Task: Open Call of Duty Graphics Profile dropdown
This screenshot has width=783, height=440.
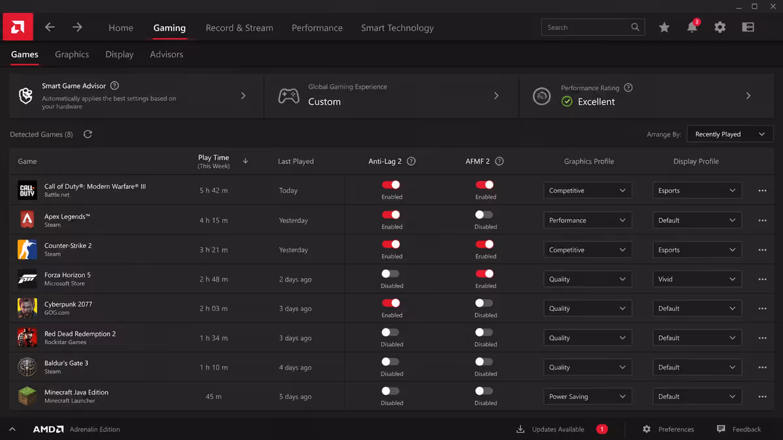Action: [x=588, y=190]
